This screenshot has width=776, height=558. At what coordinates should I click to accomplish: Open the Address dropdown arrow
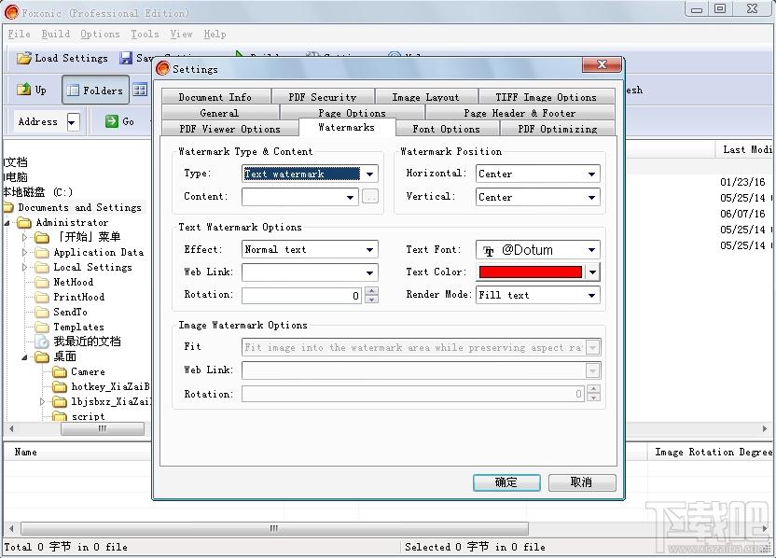[73, 122]
